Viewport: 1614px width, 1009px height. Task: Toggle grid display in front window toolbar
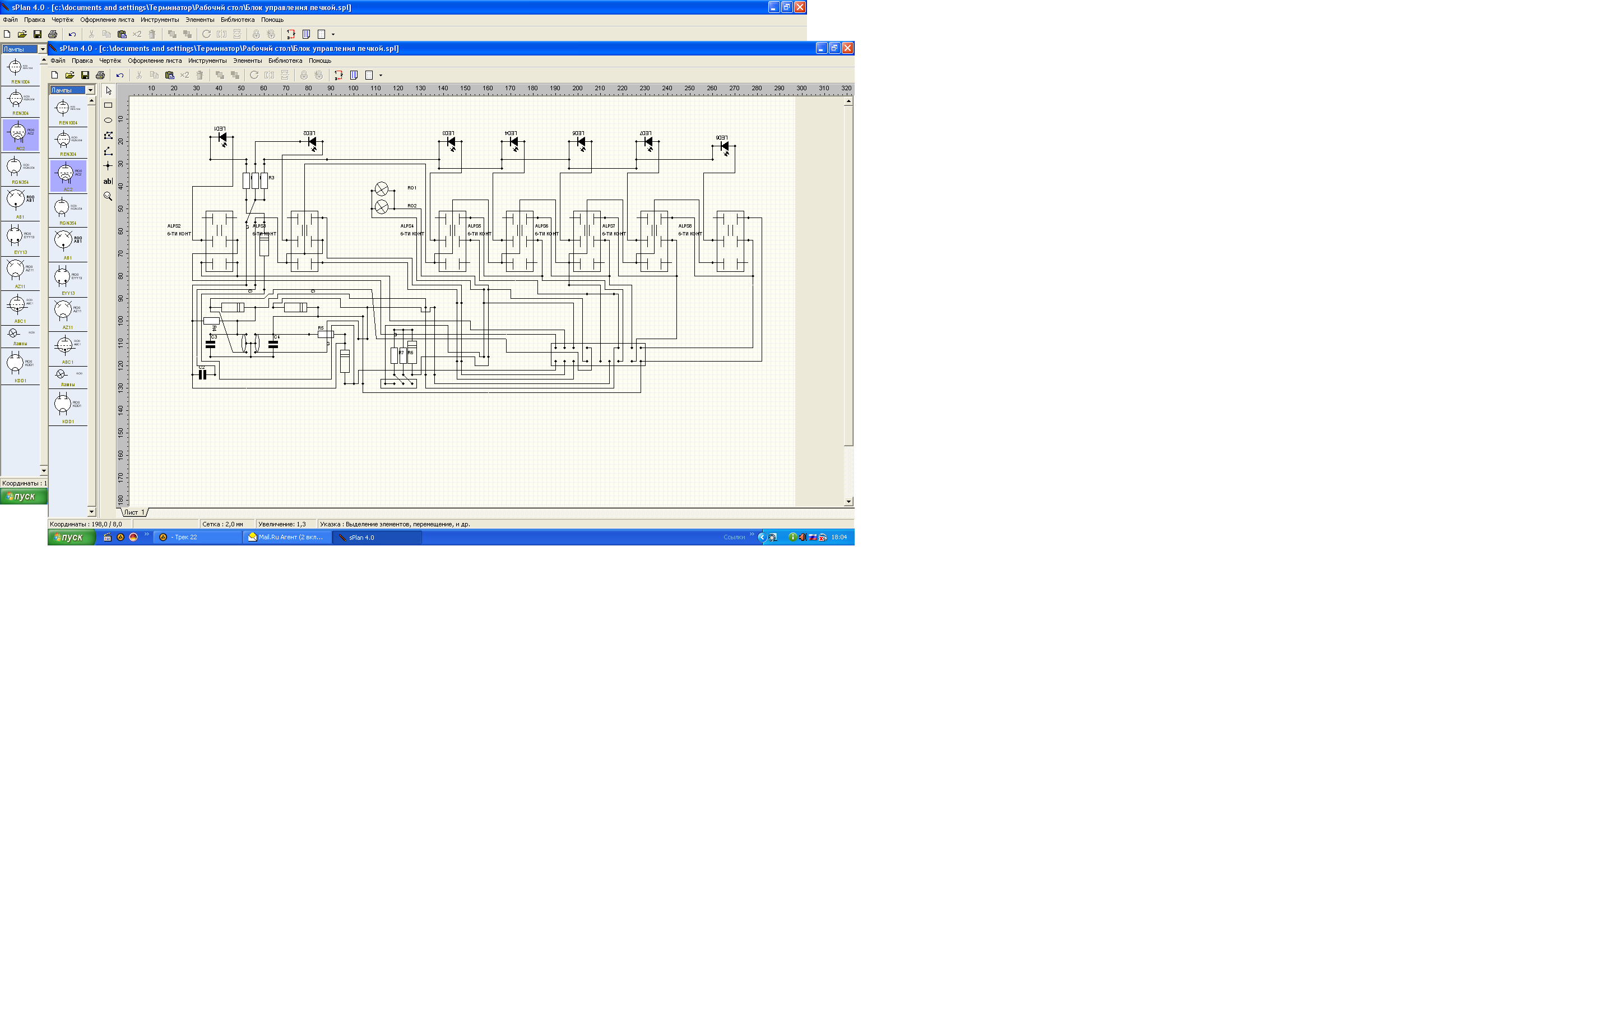click(369, 76)
